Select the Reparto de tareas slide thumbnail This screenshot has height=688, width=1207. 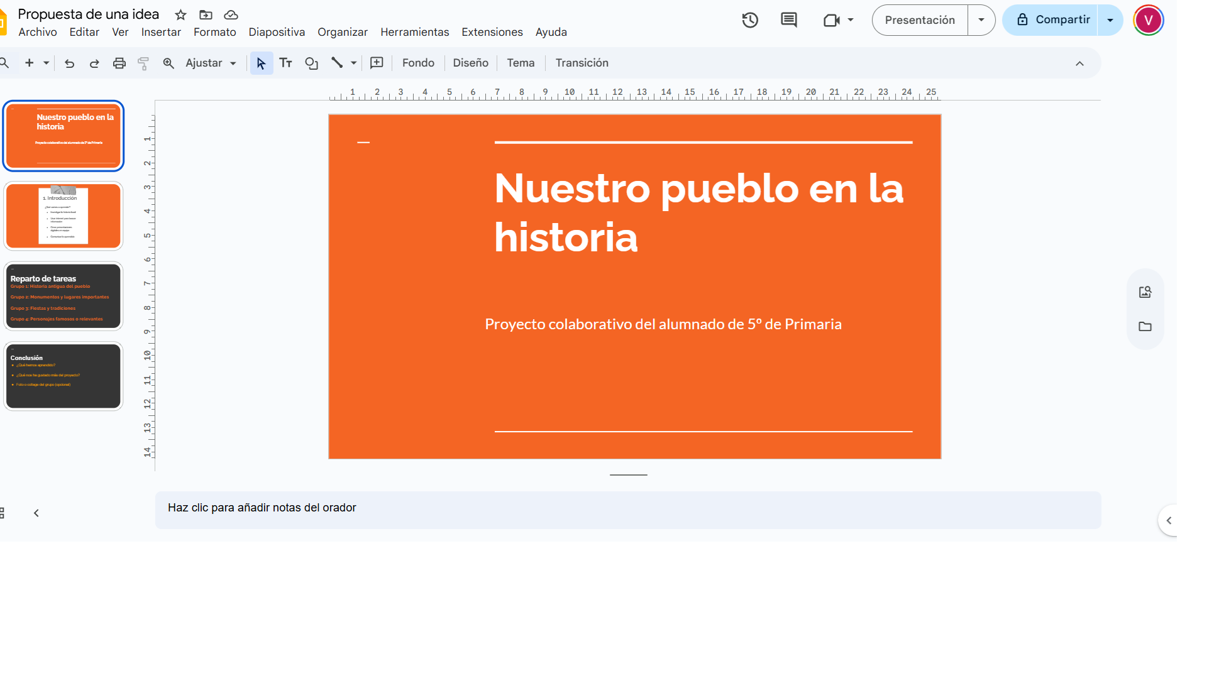click(x=63, y=296)
